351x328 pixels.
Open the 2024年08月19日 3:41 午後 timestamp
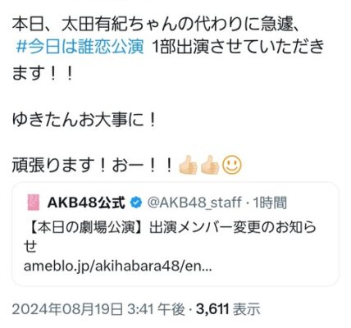98,309
